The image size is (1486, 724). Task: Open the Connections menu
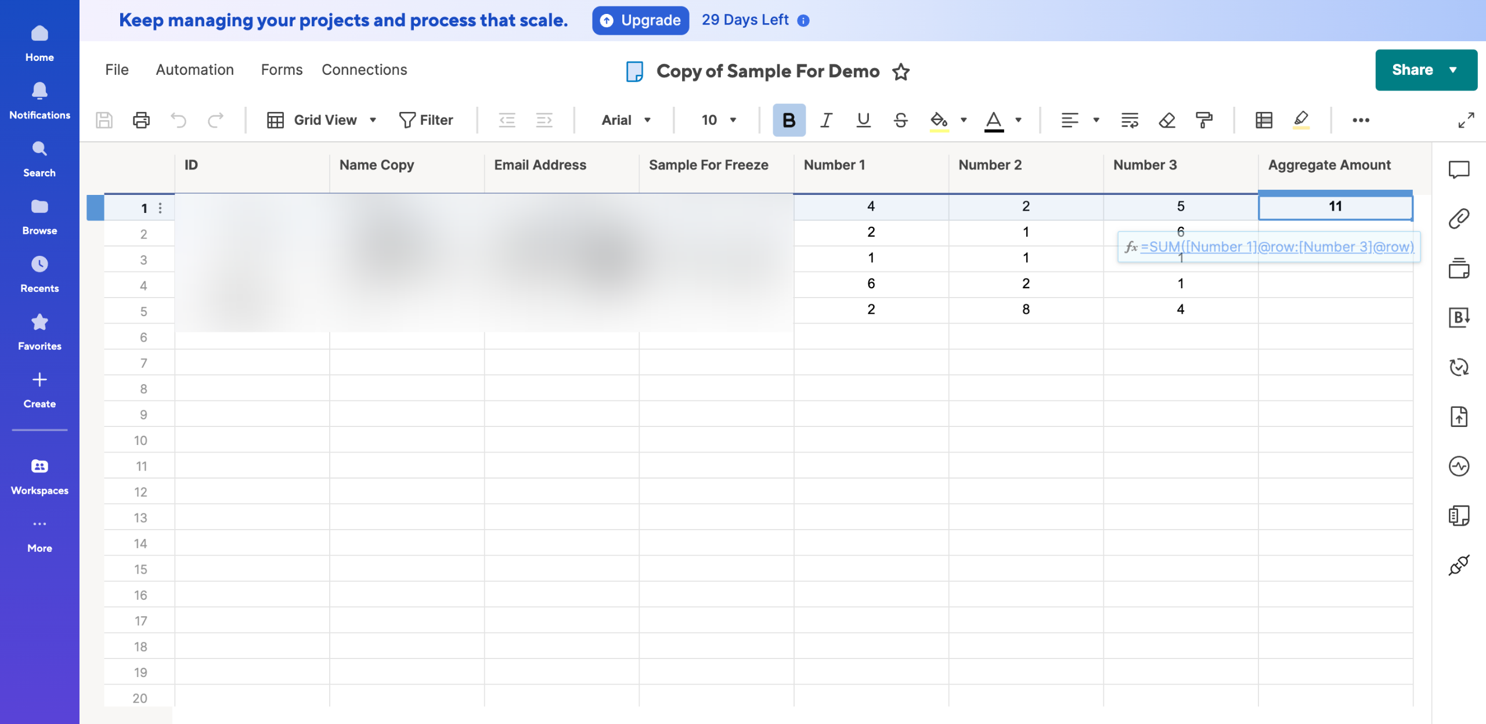click(364, 70)
